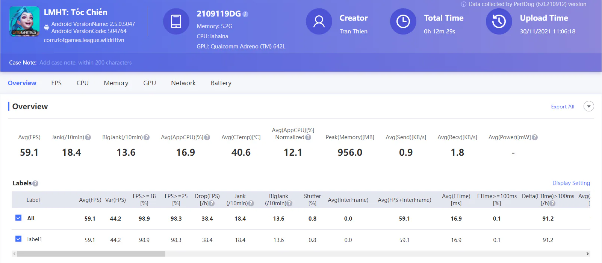Click the phone device icon
This screenshot has width=602, height=263.
[x=176, y=21]
